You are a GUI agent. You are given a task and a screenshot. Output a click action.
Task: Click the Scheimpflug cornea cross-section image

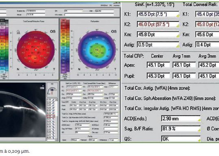(x=23, y=110)
